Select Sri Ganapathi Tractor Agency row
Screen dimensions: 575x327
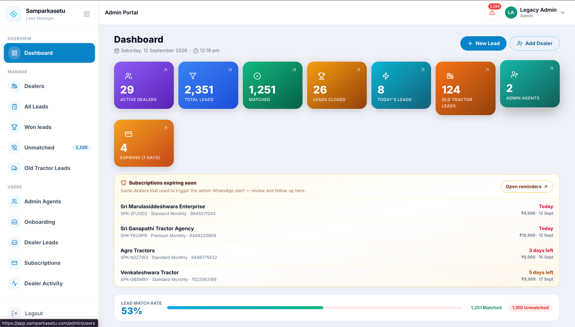click(x=337, y=232)
